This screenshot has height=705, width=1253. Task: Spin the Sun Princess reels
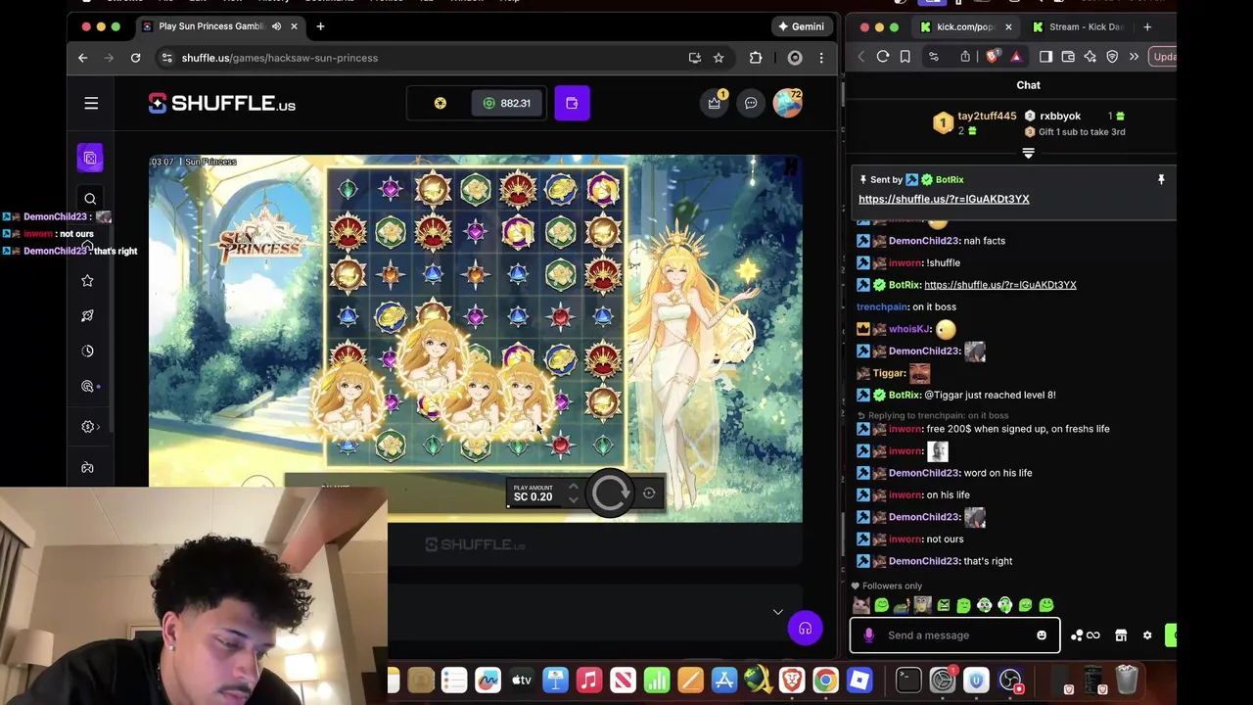(x=610, y=493)
